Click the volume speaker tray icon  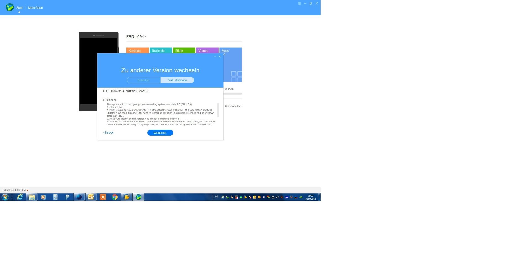277,197
